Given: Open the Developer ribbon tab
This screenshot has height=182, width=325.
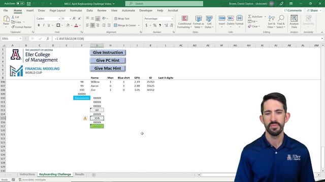Looking at the screenshot, I should [x=146, y=10].
